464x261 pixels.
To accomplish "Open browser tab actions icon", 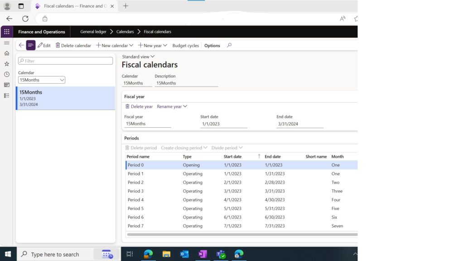I will [21, 6].
